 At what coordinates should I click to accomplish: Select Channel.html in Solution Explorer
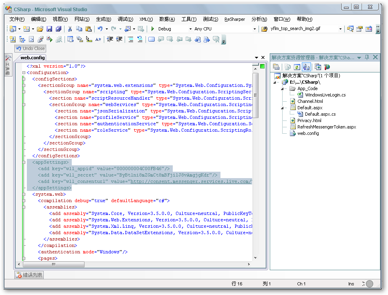pos(310,101)
